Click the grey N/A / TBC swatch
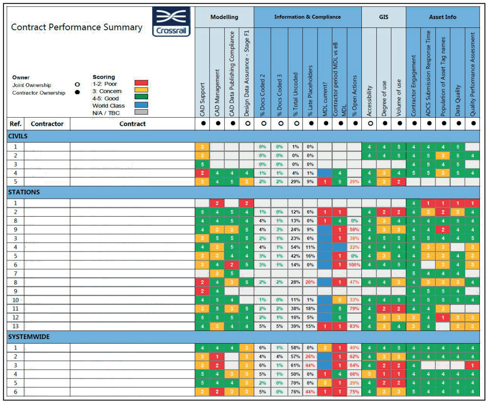488x404 pixels. [141, 112]
